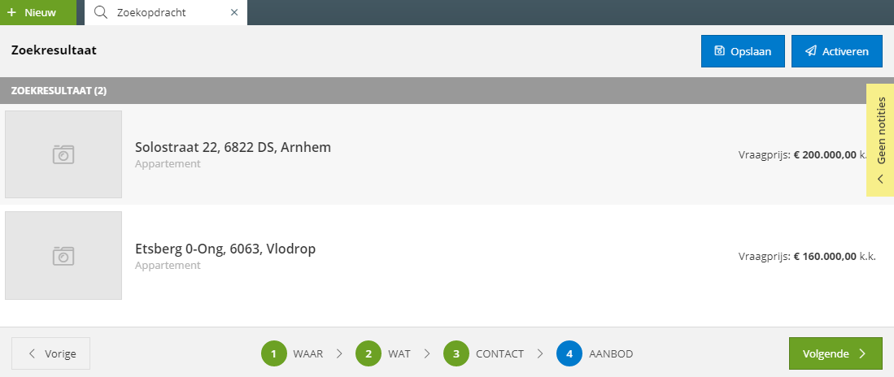Expand the Geen notities side panel
The height and width of the screenshot is (377, 894).
pyautogui.click(x=880, y=140)
